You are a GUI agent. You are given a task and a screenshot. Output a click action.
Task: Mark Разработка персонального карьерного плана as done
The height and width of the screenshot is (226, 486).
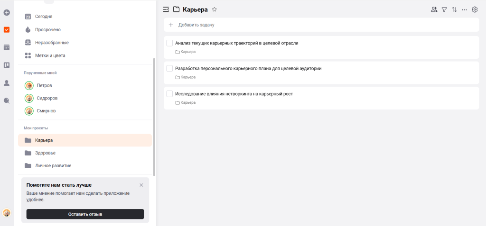coord(169,68)
